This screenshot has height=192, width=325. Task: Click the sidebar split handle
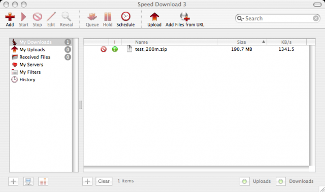point(81,105)
